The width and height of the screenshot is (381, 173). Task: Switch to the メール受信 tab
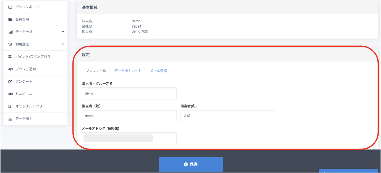[158, 71]
